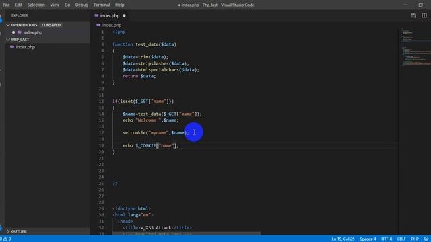Screen dimensions: 431x242
Task: Click the unsaved dot on index.php tab
Action: [x=124, y=16]
